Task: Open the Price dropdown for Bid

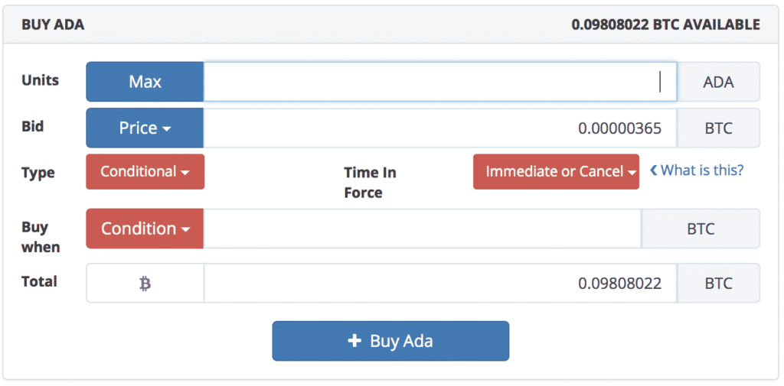Action: click(x=145, y=128)
